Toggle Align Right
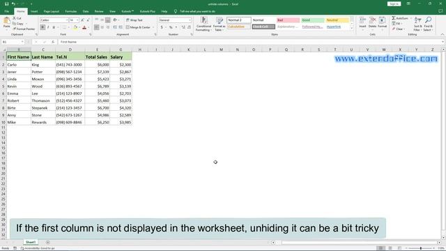Screen dimensions: 446x251 point(107,27)
